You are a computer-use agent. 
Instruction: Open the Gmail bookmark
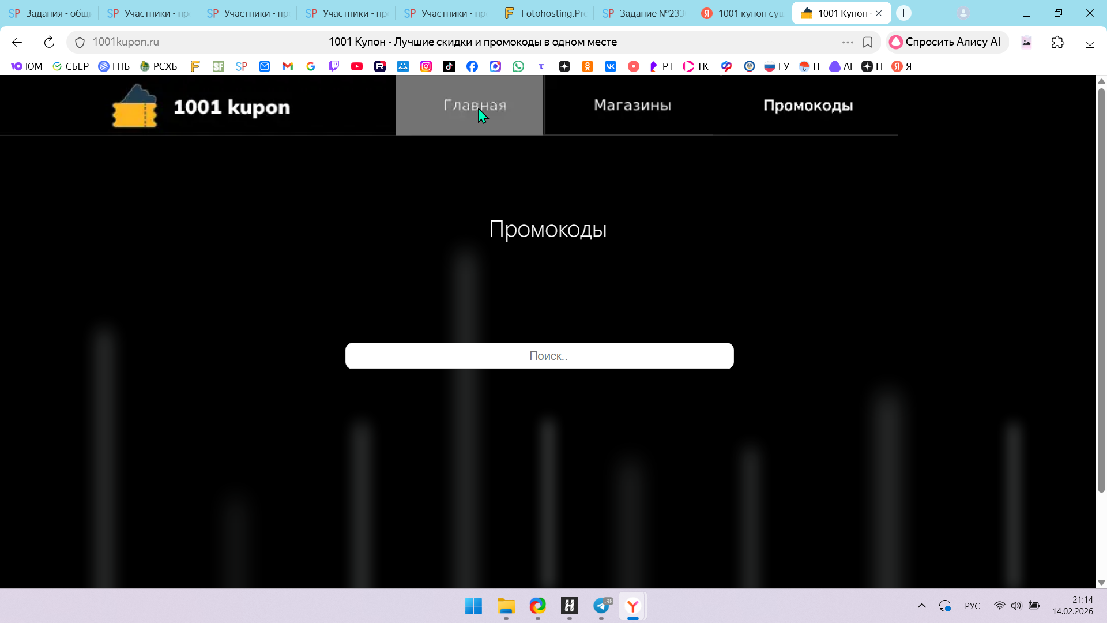click(x=288, y=66)
